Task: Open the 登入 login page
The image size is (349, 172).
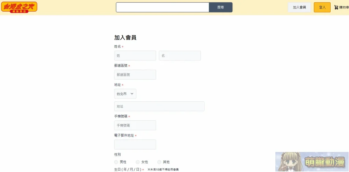Action: click(x=322, y=7)
